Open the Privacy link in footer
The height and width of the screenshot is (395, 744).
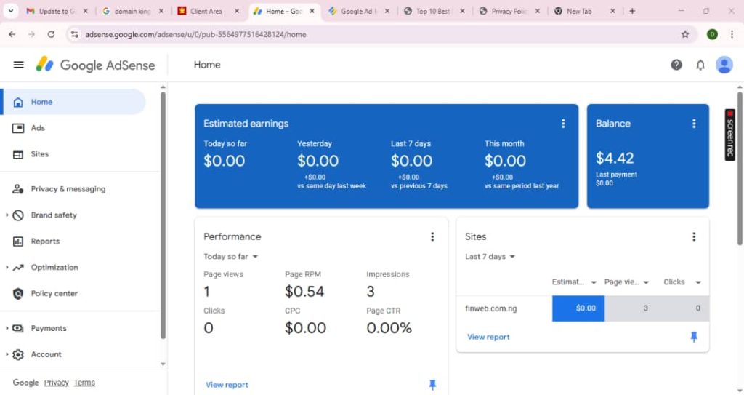pos(56,383)
